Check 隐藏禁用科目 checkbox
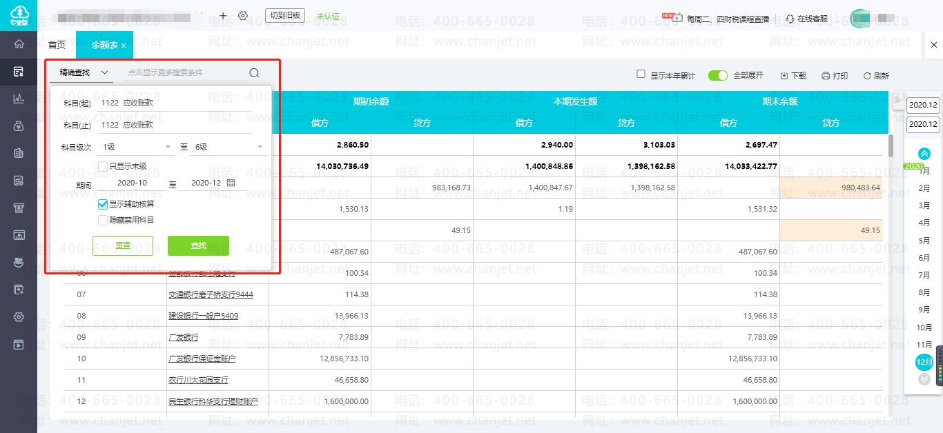This screenshot has height=433, width=943. [103, 220]
